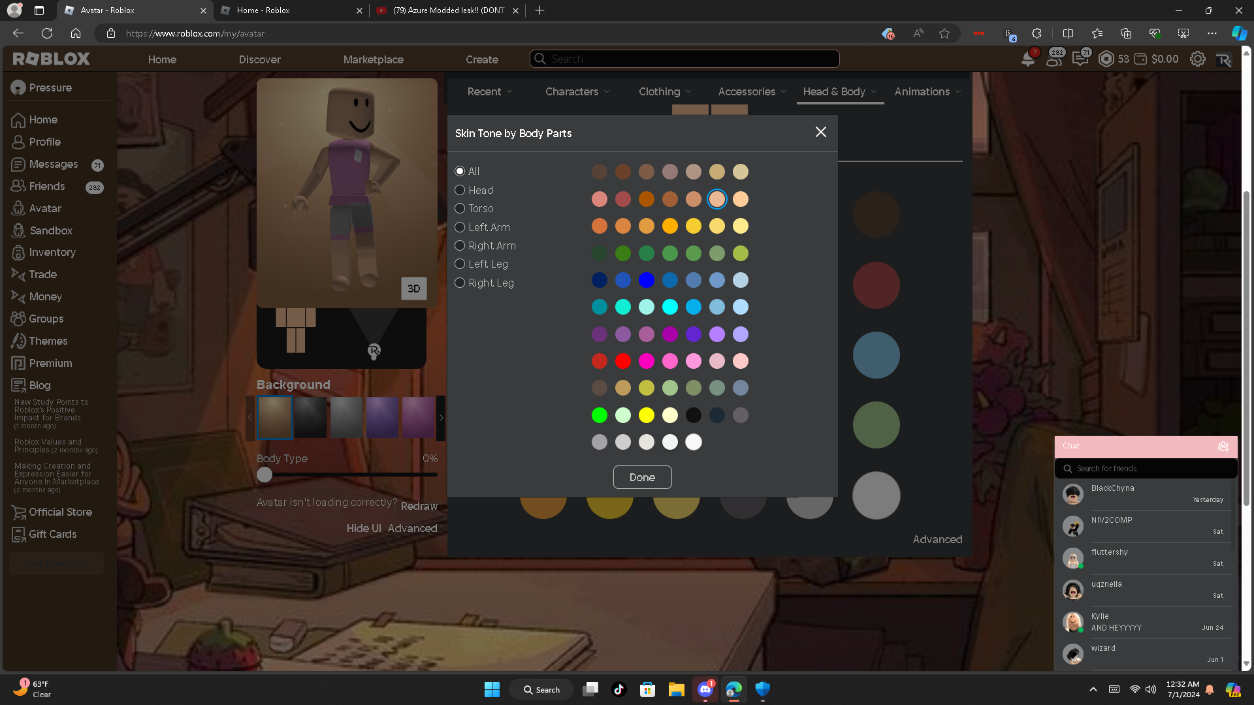1254x705 pixels.
Task: Refresh the browser page
Action: coord(47,33)
